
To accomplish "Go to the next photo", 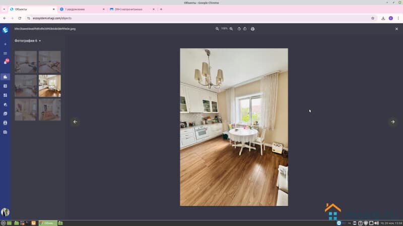I will tap(392, 122).
